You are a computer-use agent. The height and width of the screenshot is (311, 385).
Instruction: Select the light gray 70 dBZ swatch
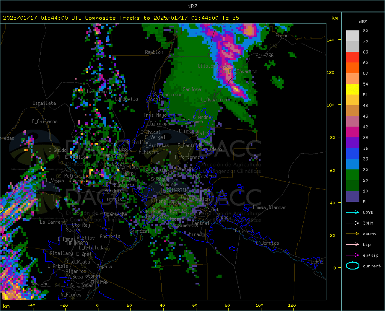(x=352, y=36)
